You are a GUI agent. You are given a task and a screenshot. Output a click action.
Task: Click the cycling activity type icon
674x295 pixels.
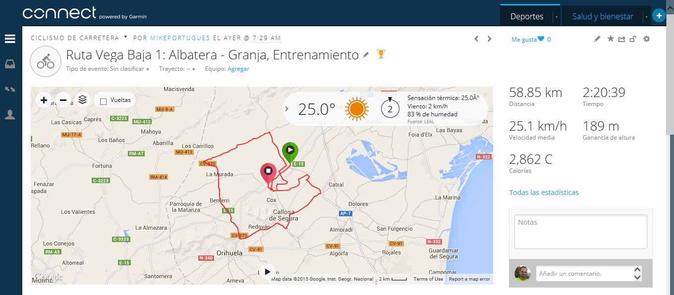(x=45, y=62)
